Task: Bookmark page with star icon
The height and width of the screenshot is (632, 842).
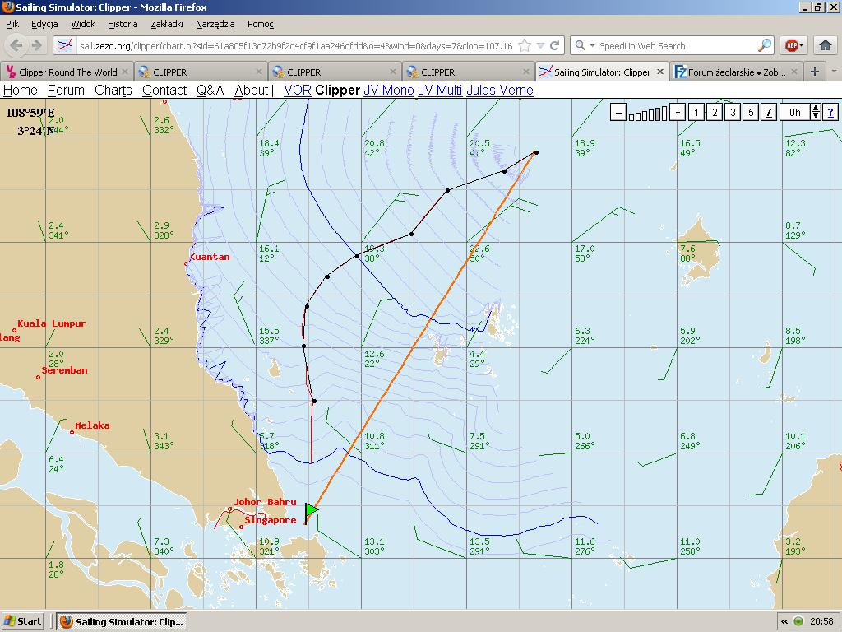Action: [525, 46]
